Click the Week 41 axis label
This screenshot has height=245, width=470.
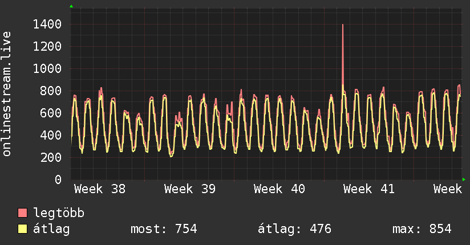click(x=369, y=189)
